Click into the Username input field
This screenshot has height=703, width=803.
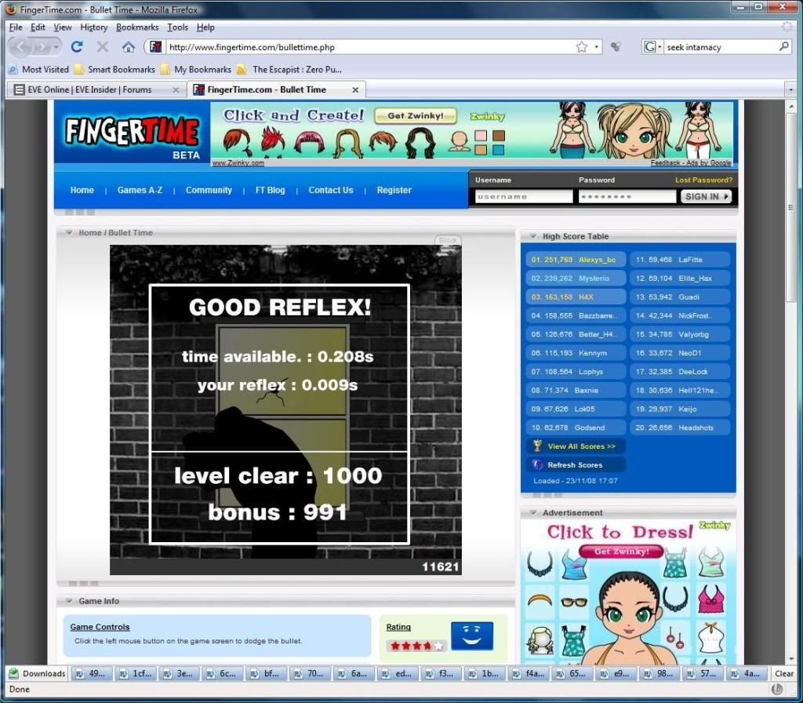(x=523, y=197)
